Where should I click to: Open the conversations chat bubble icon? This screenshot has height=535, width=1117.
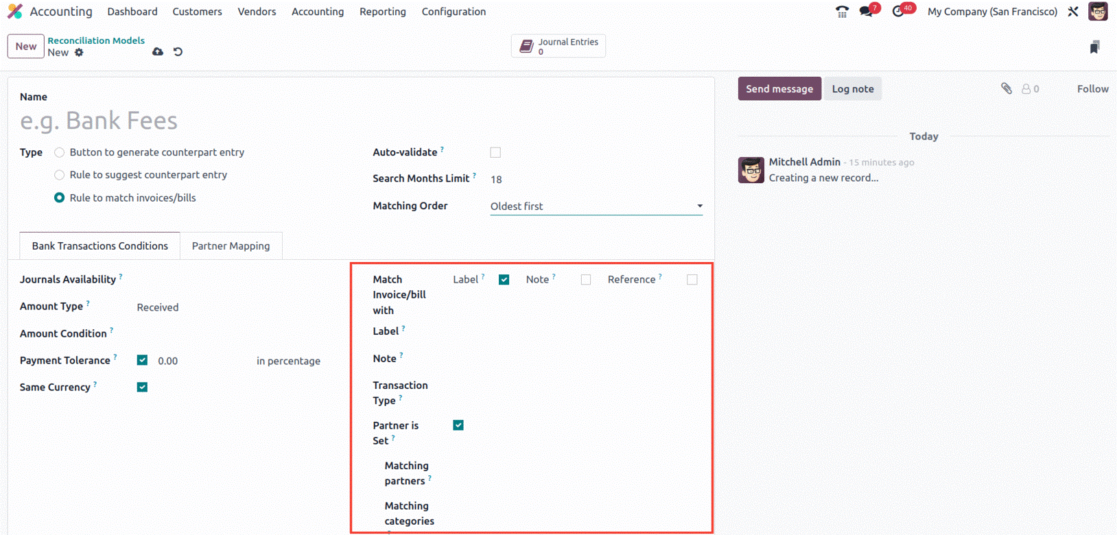pos(867,12)
